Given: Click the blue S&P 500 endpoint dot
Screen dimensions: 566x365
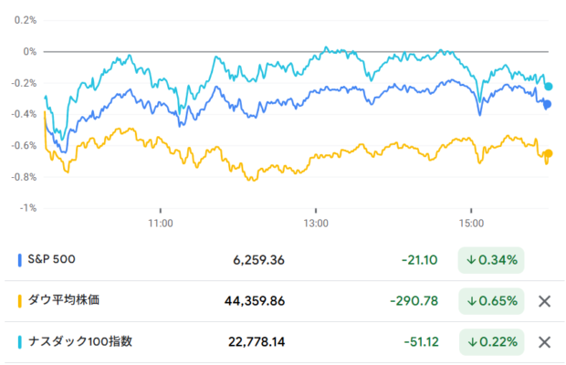Looking at the screenshot, I should pos(548,104).
